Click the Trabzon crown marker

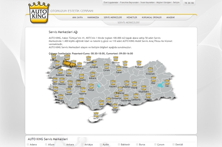tap(139, 63)
